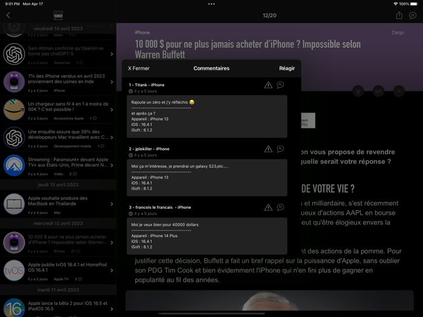This screenshot has width=423, height=317.
Task: Expand chevron for 10 000 $ iPhone article
Action: 112,243
